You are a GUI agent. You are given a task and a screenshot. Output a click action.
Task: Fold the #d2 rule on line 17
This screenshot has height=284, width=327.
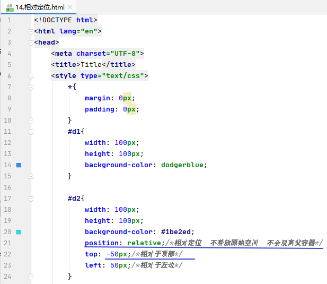[x=31, y=199]
